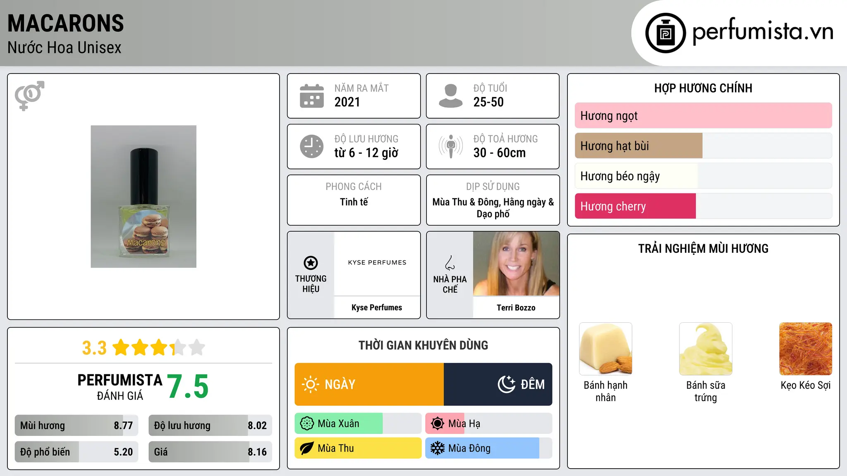This screenshot has height=476, width=847.
Task: Click the snowflake icon for Mùa Đông
Action: [x=438, y=448]
